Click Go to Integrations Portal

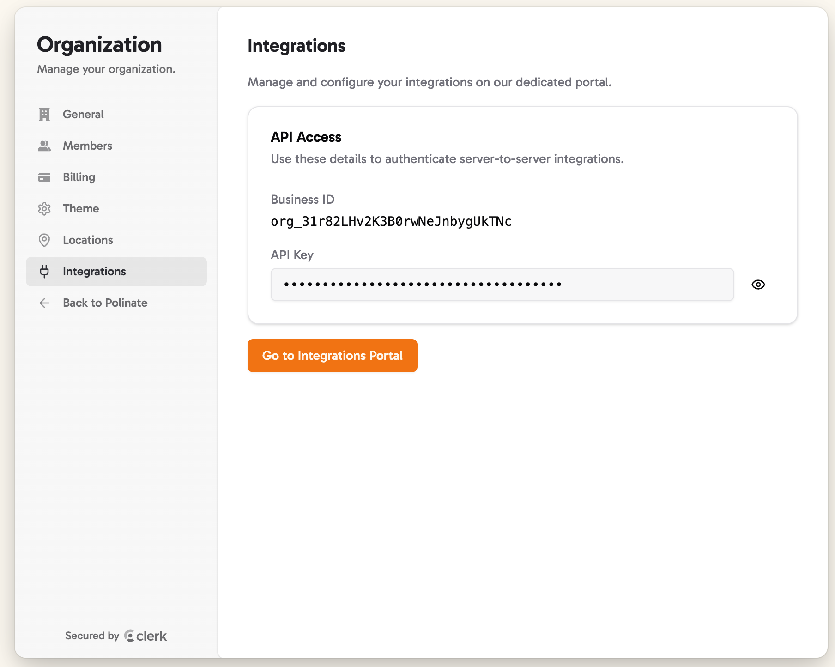[332, 356]
